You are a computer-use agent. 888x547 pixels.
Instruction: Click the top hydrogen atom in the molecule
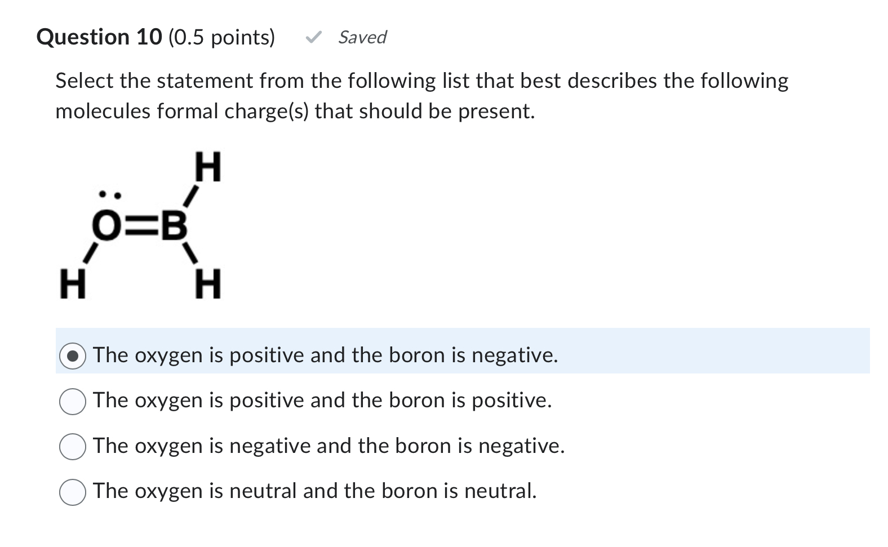209,166
